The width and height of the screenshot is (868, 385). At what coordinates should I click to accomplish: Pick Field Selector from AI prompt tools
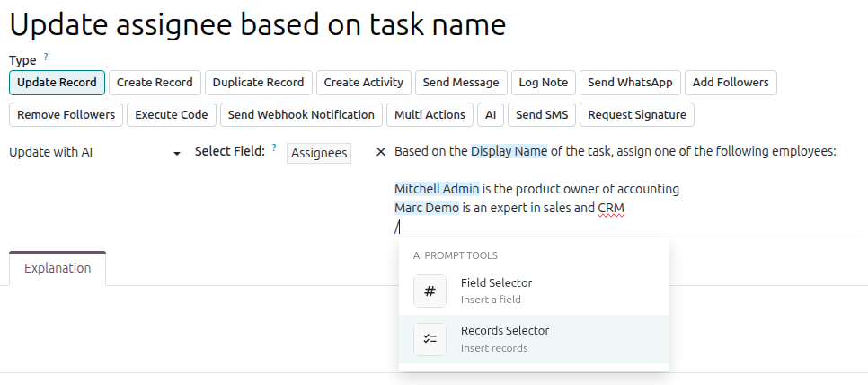[x=534, y=291]
